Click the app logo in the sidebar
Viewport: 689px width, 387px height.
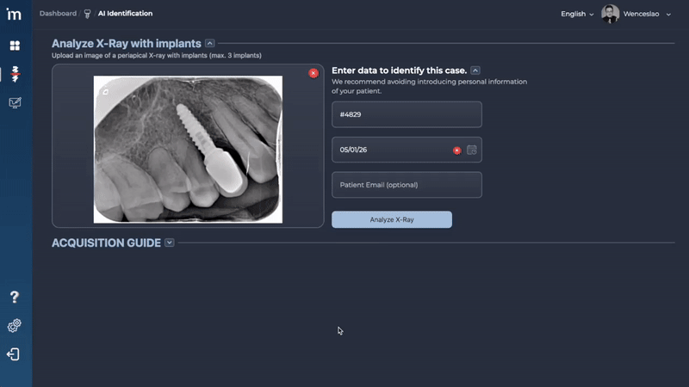click(15, 15)
